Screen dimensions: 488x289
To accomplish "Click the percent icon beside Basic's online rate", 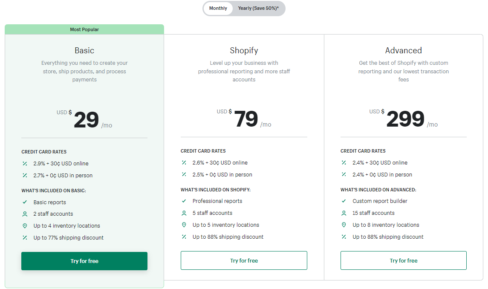I will (24, 163).
